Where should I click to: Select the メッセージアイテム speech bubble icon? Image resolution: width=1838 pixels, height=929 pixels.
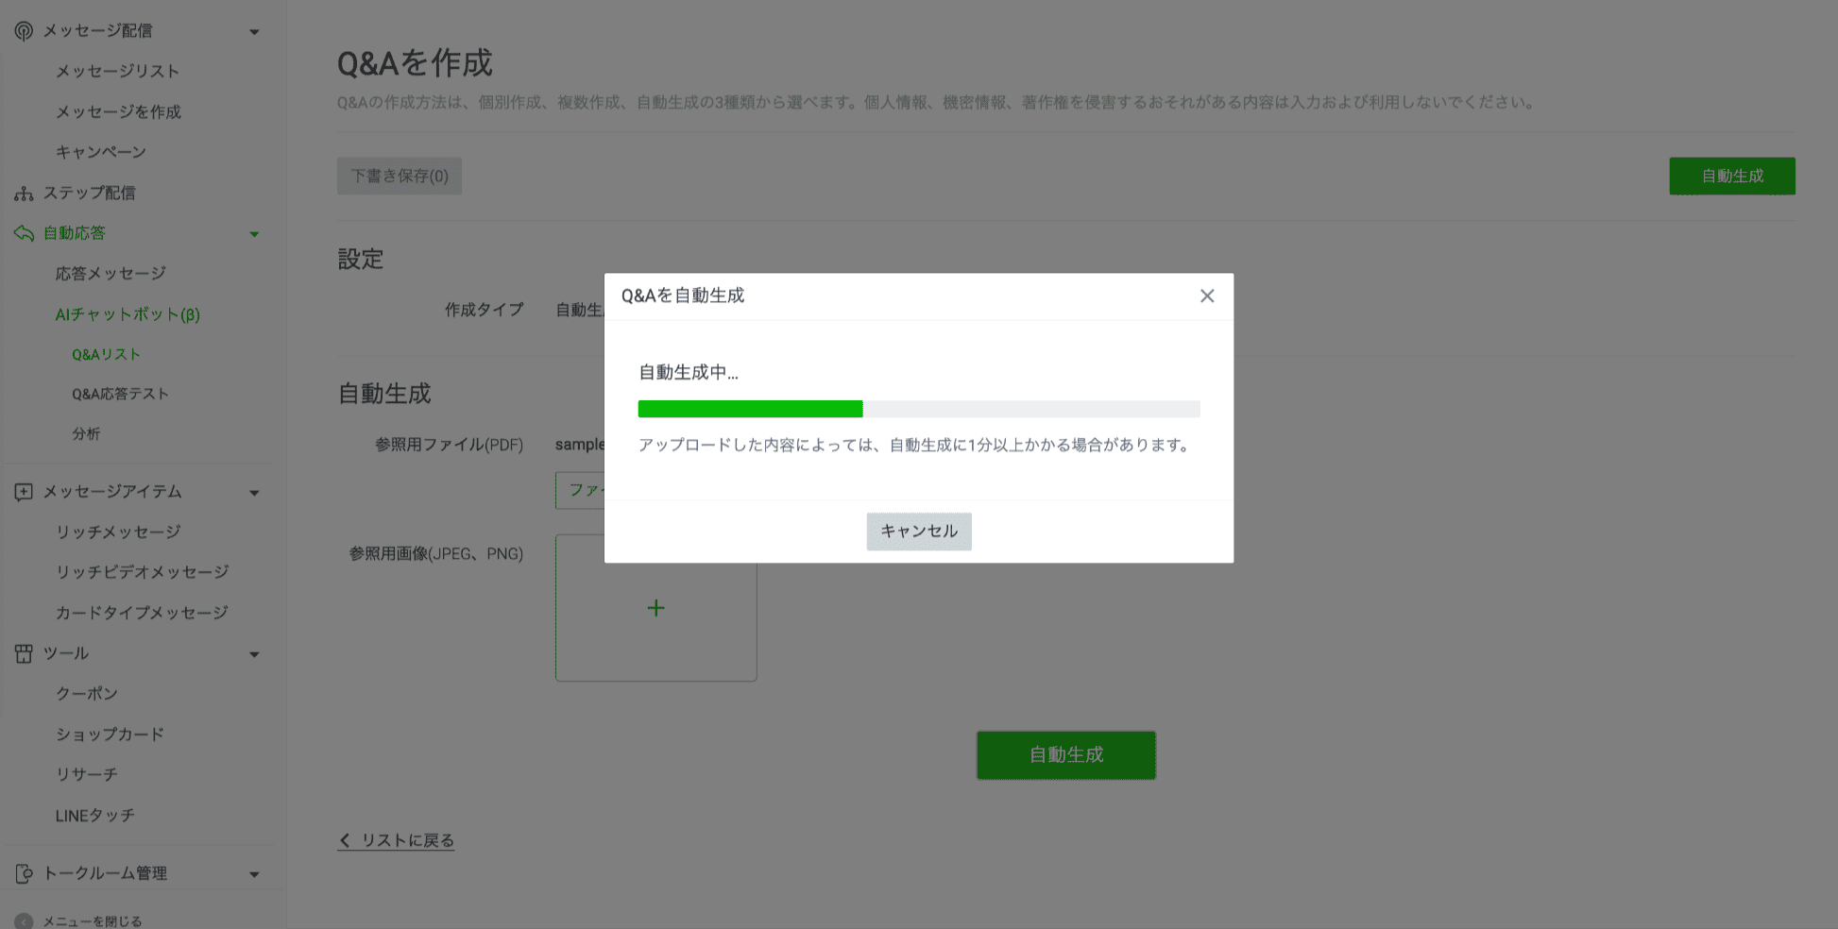22,491
